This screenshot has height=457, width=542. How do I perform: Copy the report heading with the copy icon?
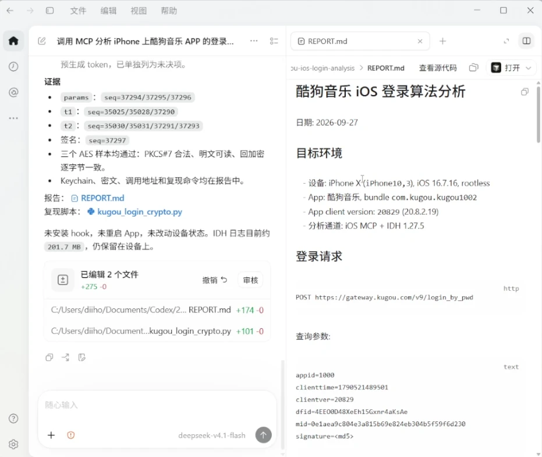[525, 92]
